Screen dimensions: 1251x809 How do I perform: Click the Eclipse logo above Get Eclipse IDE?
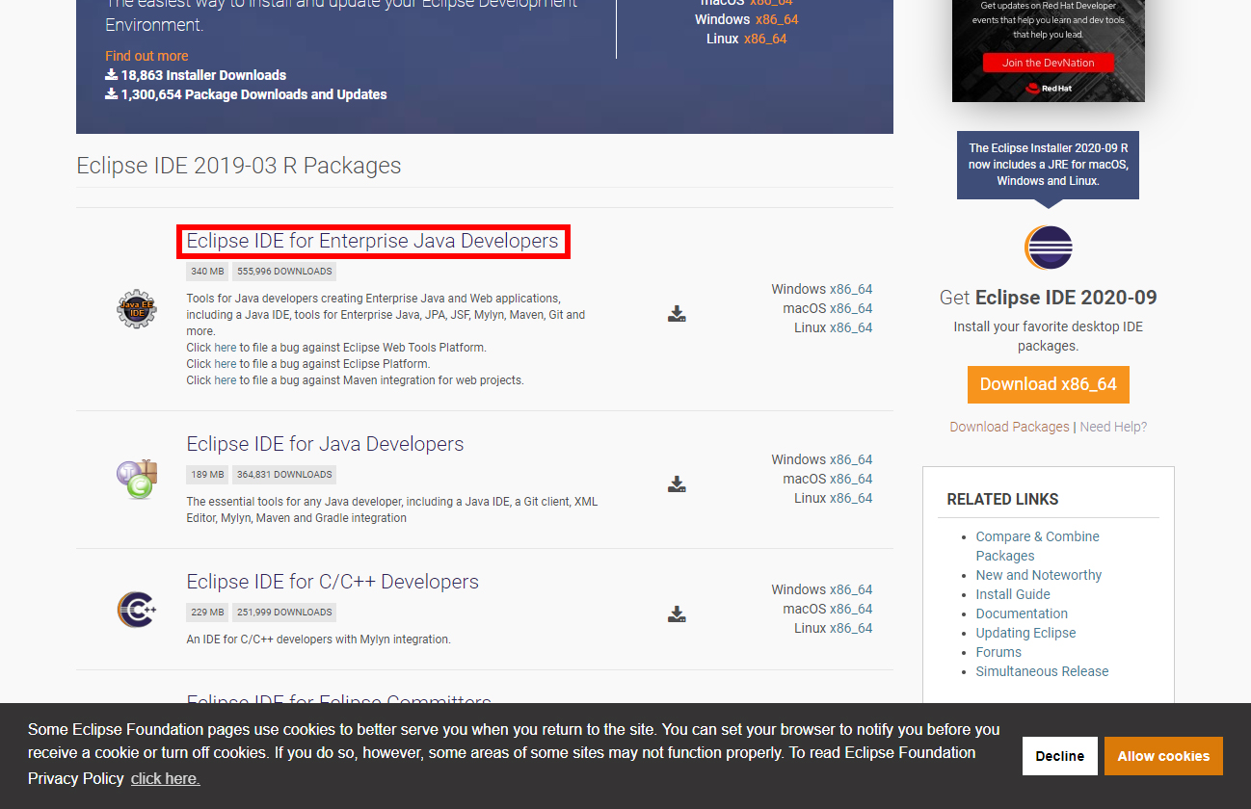(1049, 248)
